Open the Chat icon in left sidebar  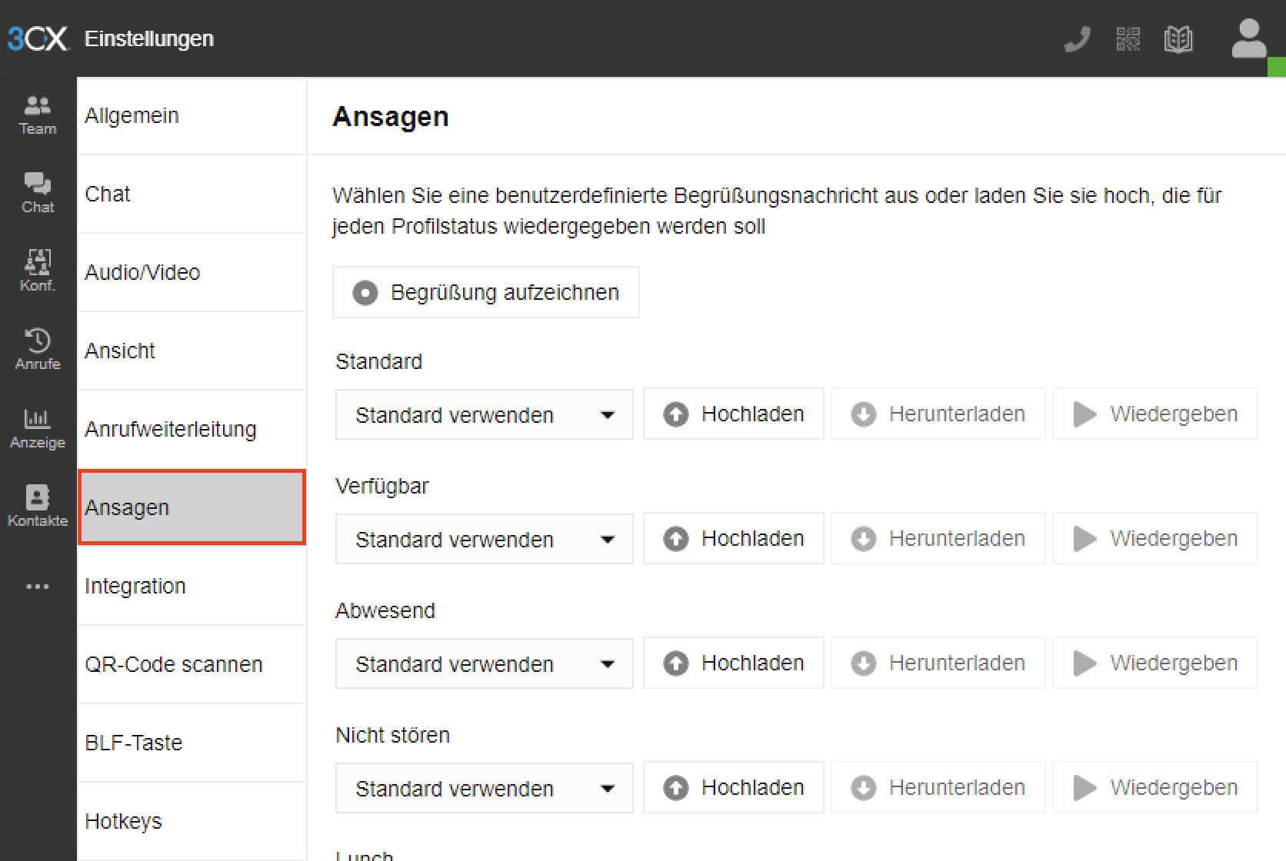pos(37,193)
